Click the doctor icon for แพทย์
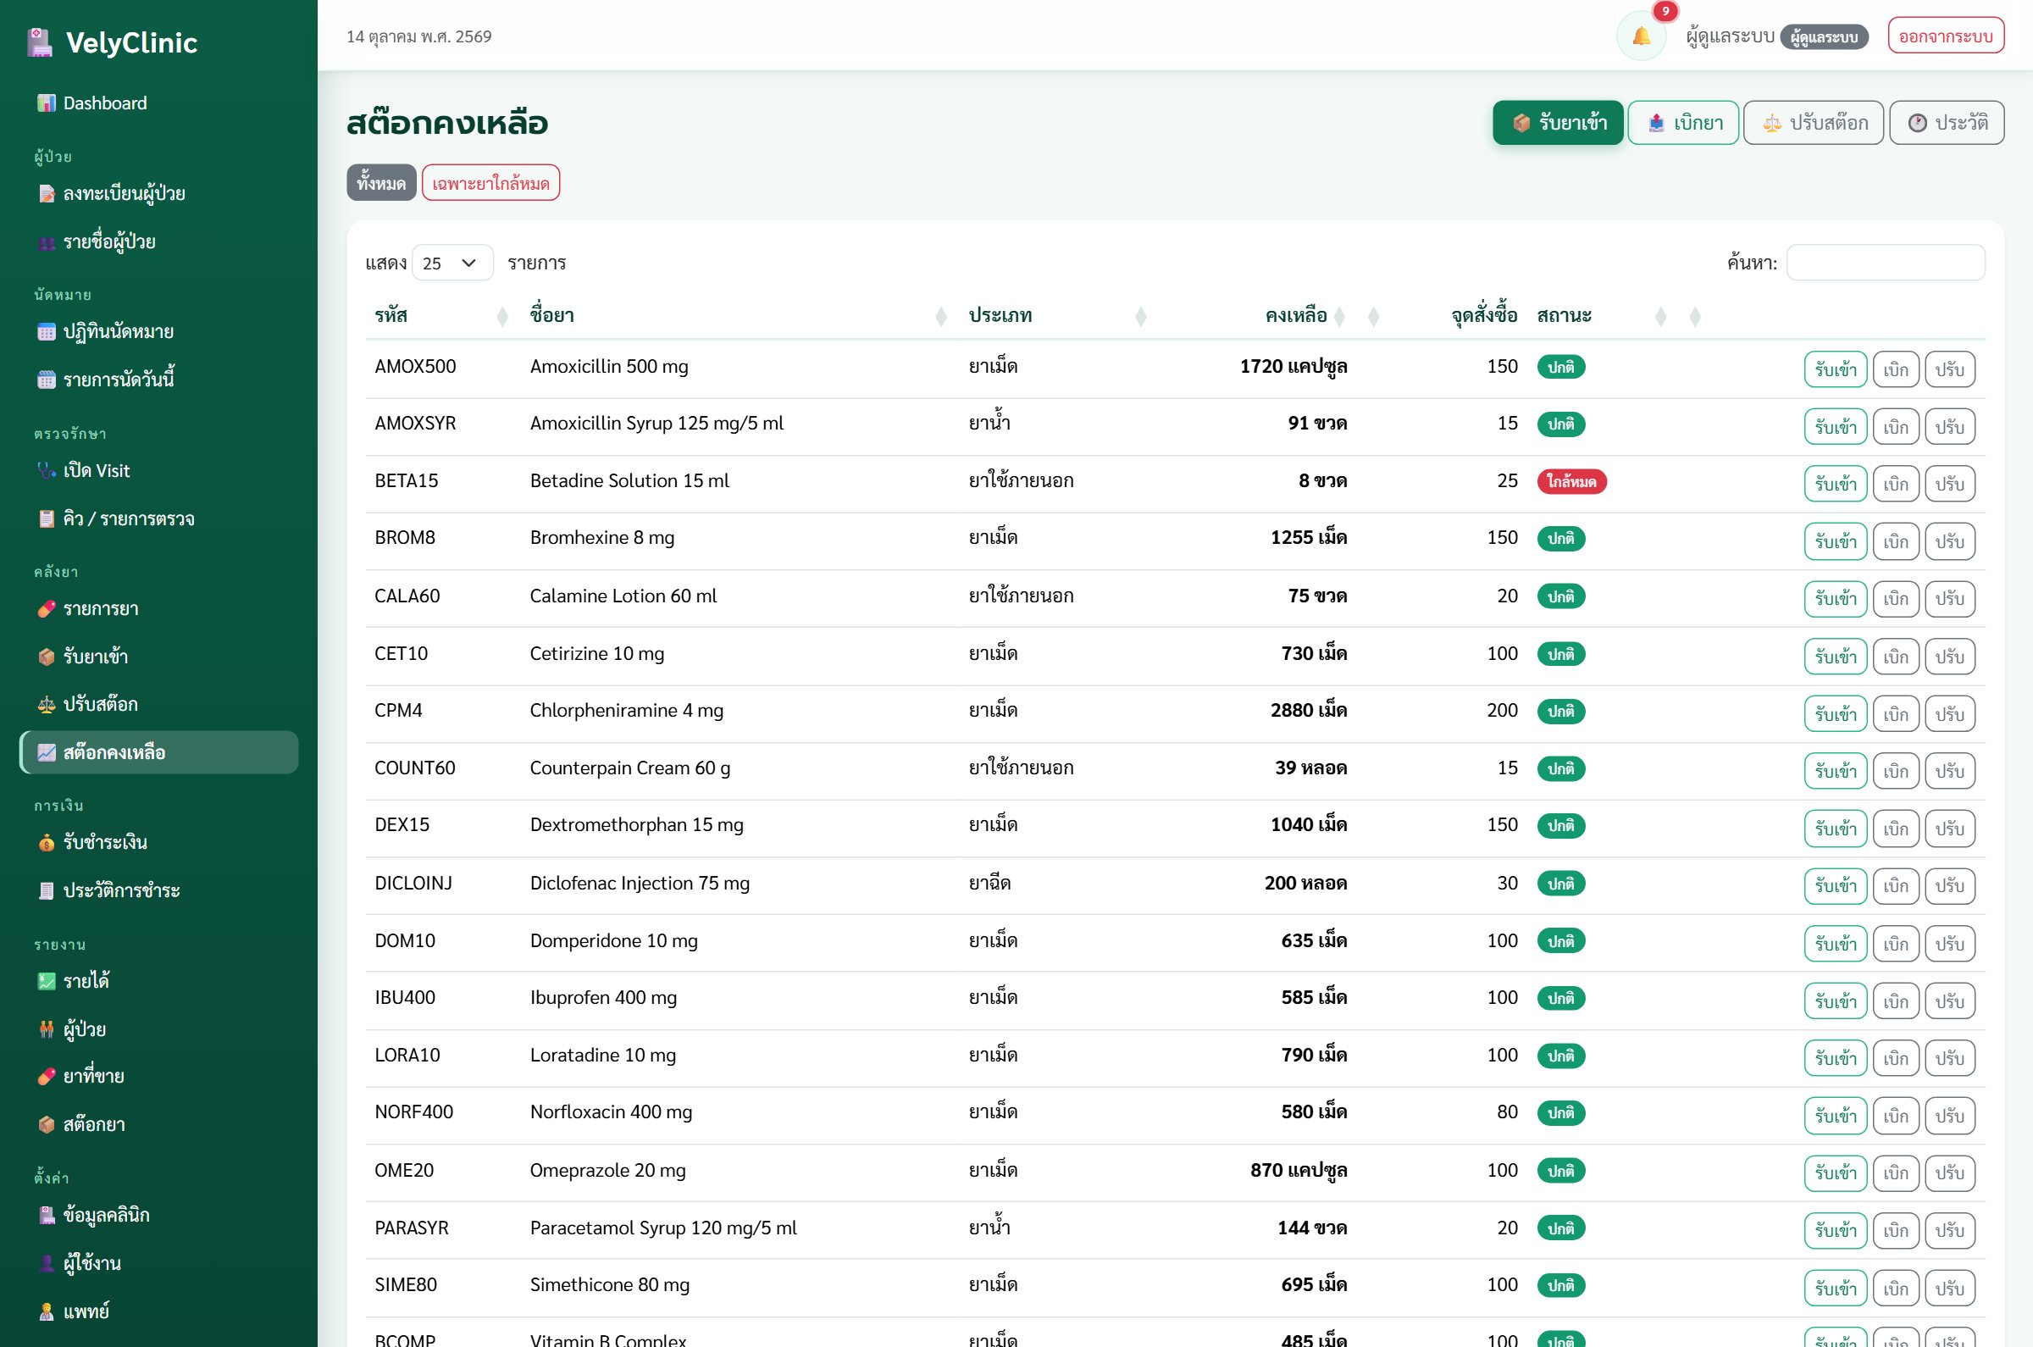 pos(47,1311)
